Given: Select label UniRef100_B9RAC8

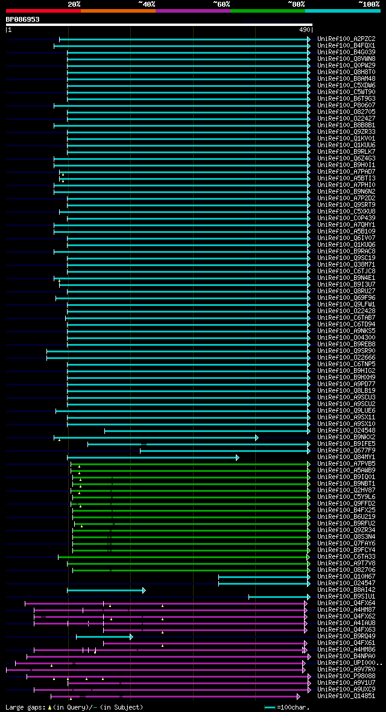Looking at the screenshot, I should coord(346,251).
